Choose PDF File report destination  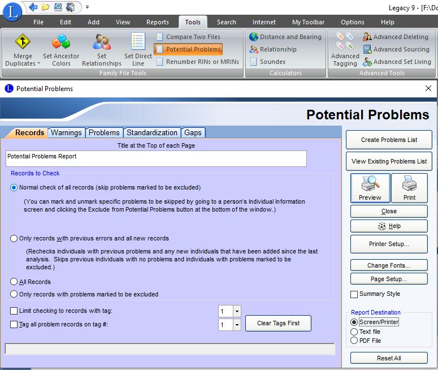[x=354, y=341]
